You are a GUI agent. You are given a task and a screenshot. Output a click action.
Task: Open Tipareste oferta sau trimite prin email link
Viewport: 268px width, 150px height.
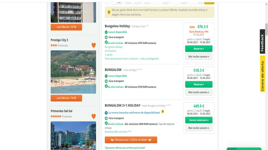pyautogui.click(x=125, y=148)
